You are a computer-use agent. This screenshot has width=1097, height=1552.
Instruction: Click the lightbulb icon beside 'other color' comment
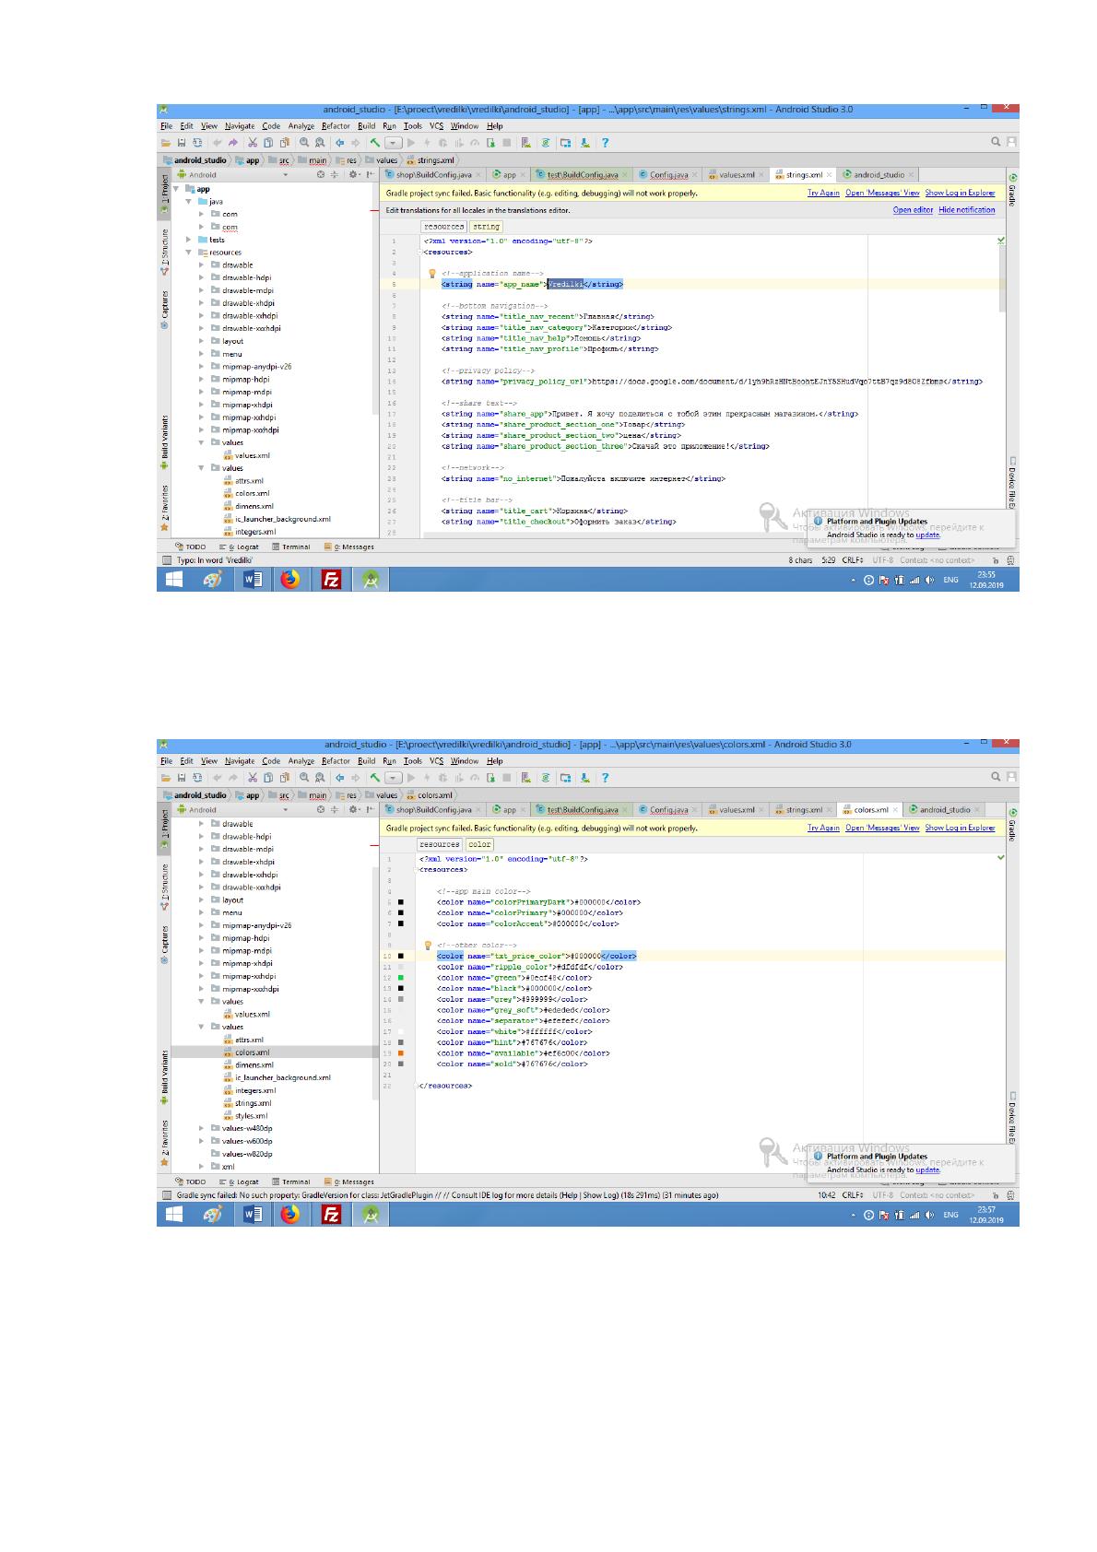428,945
